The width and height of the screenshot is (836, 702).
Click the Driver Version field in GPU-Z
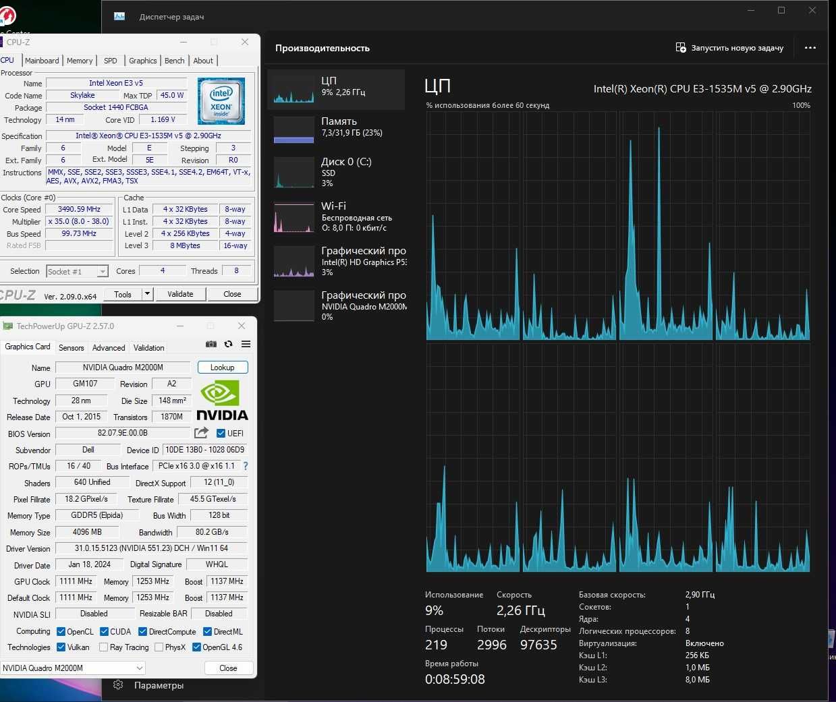point(151,548)
